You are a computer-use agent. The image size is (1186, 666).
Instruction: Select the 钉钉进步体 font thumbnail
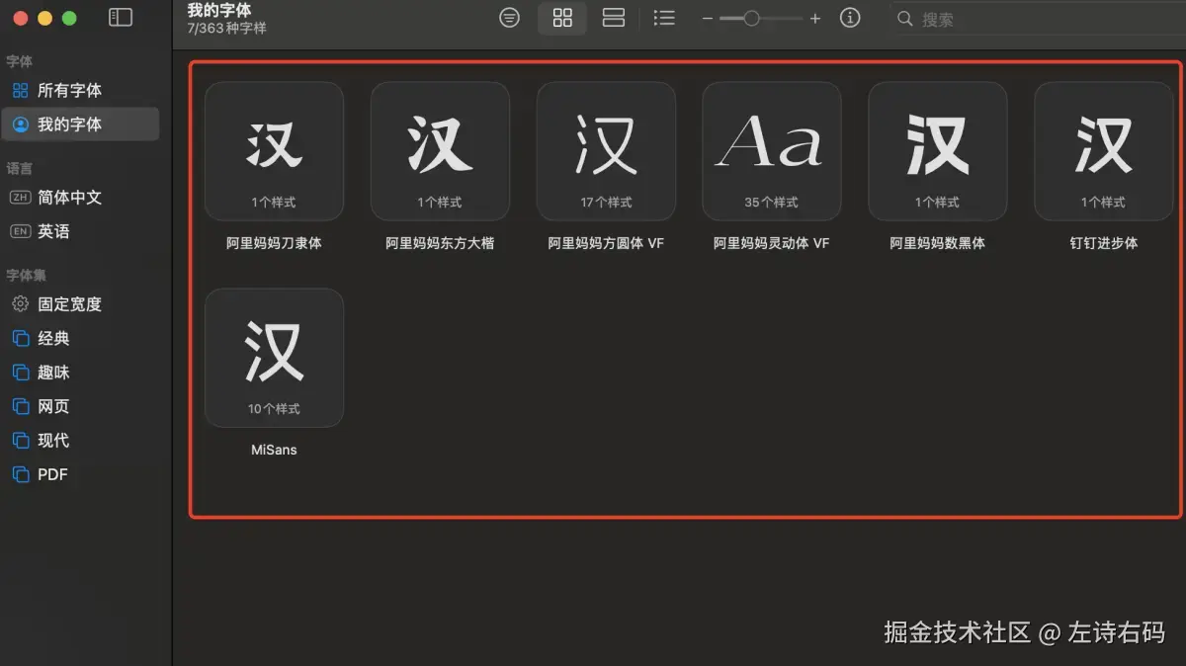coord(1104,151)
